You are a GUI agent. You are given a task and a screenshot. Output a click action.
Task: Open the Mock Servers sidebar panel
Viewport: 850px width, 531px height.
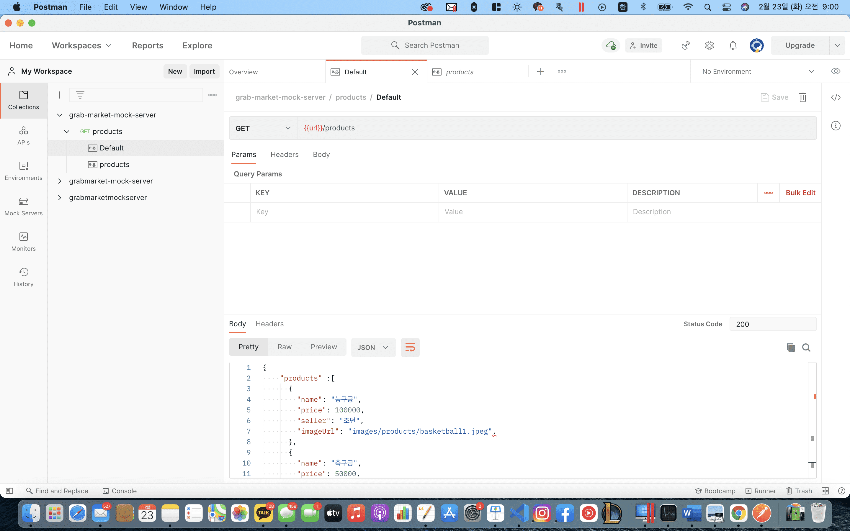click(24, 207)
